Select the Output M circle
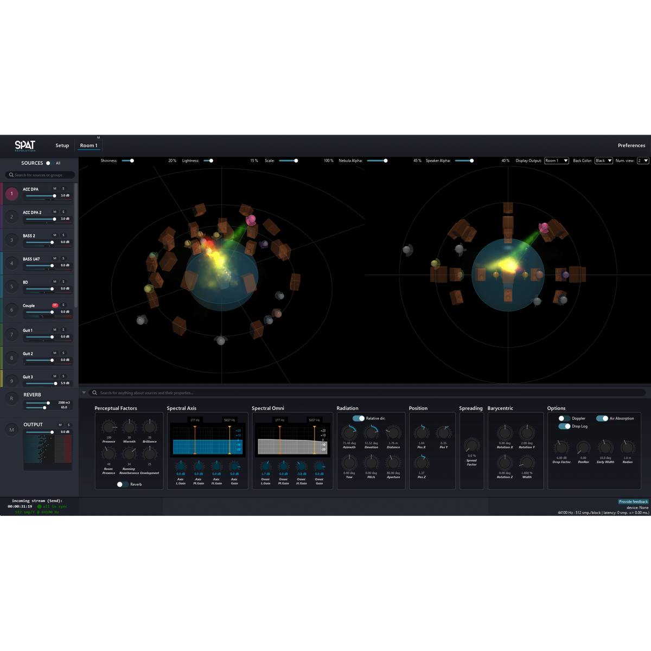This screenshot has height=651, width=651. (x=11, y=430)
